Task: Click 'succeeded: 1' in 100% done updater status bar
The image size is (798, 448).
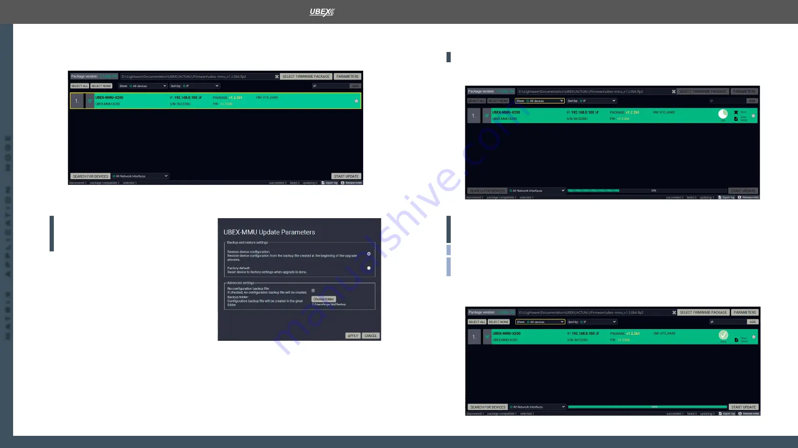Action: pos(675,413)
